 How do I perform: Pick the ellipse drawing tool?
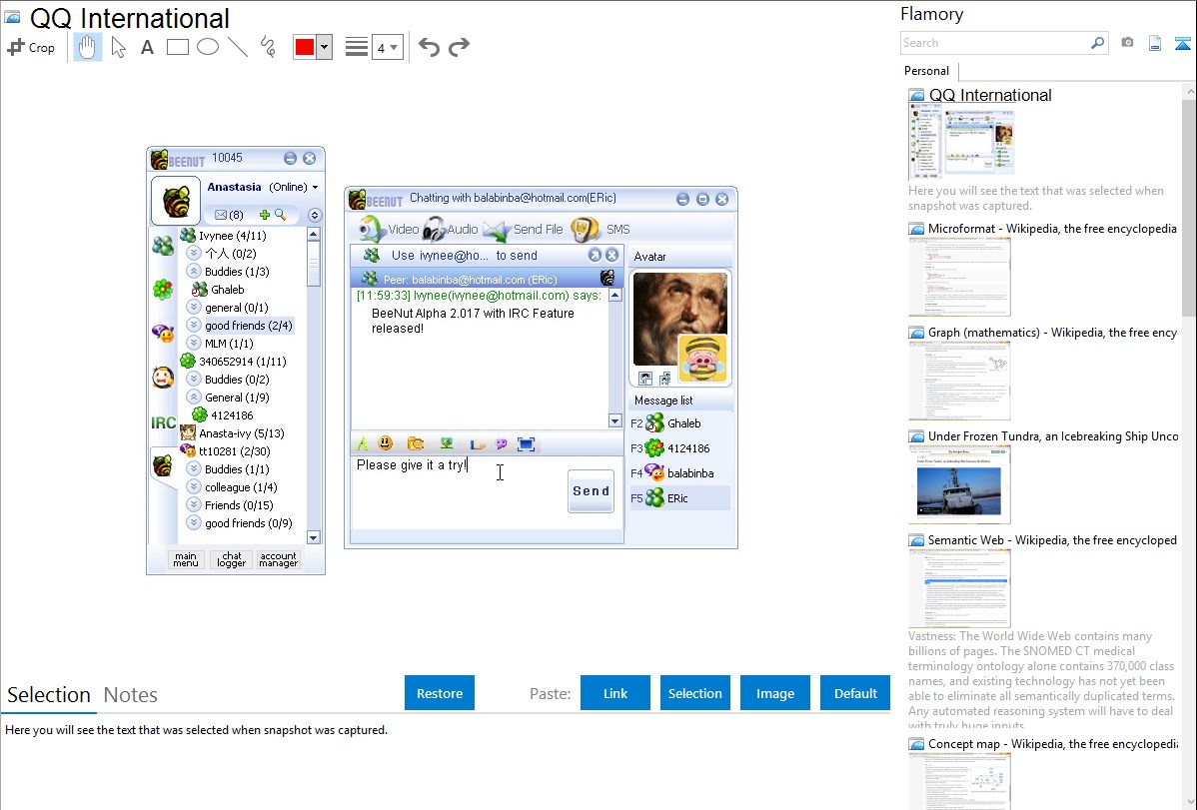pyautogui.click(x=208, y=47)
